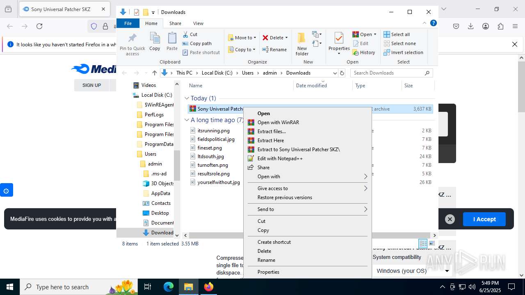Click the Copy ribbon icon

click(155, 42)
